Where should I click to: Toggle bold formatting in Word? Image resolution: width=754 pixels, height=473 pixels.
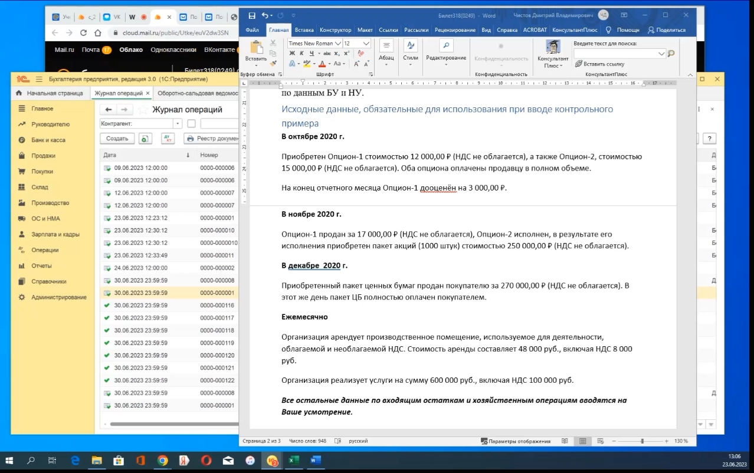click(292, 53)
